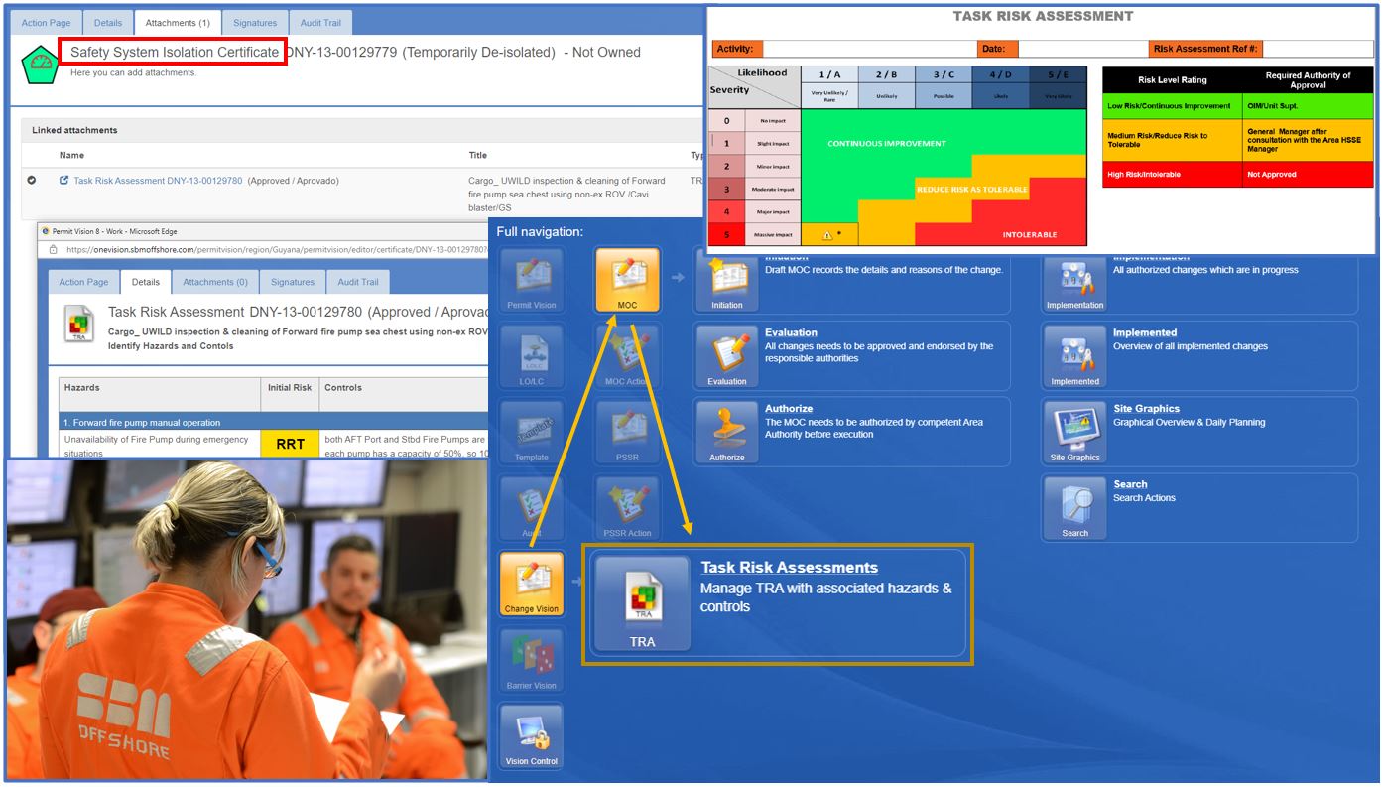The width and height of the screenshot is (1384, 787).
Task: Click the warning triangle in risk matrix
Action: [x=828, y=235]
